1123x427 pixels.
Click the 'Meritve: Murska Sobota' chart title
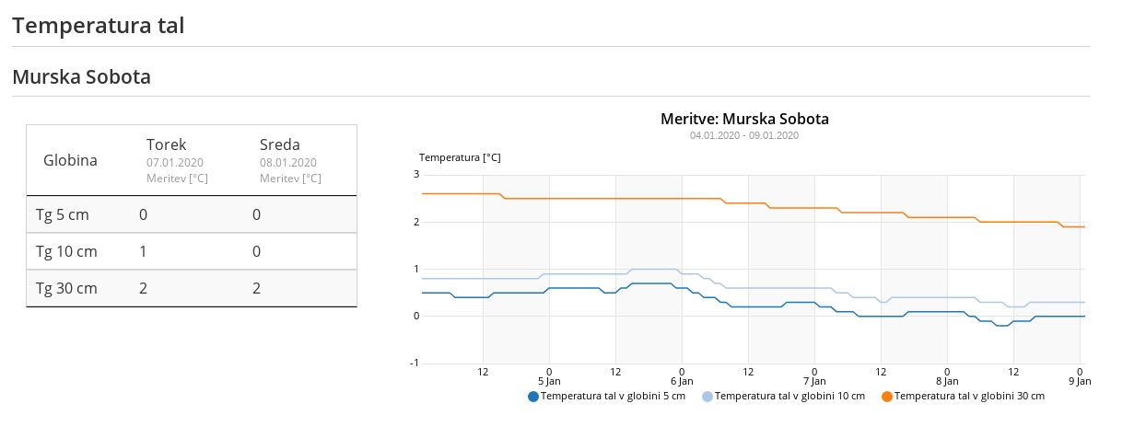744,119
